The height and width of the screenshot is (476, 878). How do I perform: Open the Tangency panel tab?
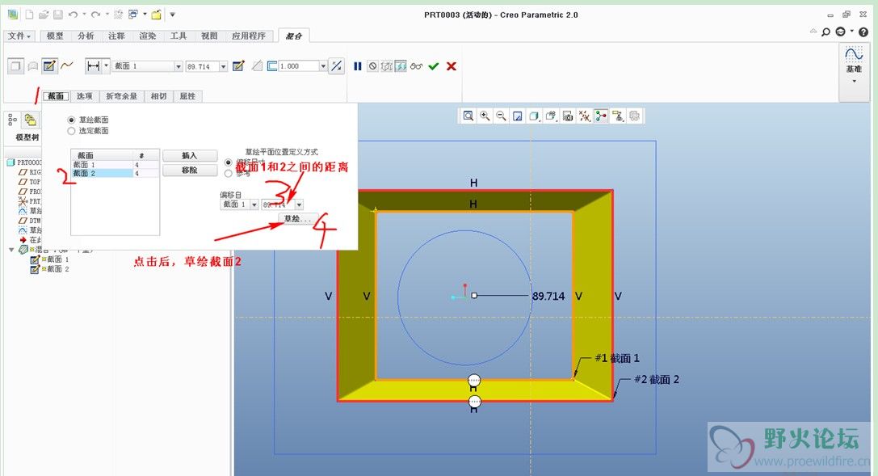(x=159, y=96)
